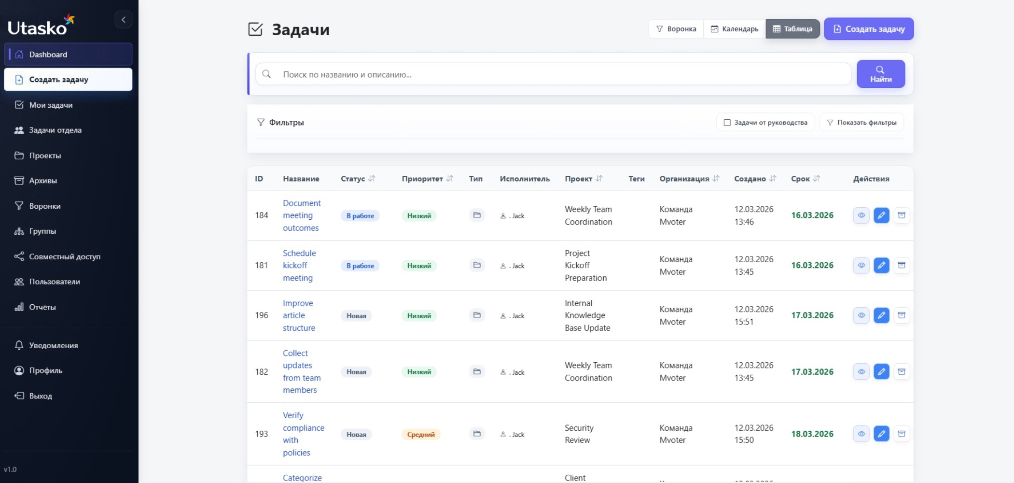
Task: Enable the Задачи от руководства checkbox
Action: (727, 122)
